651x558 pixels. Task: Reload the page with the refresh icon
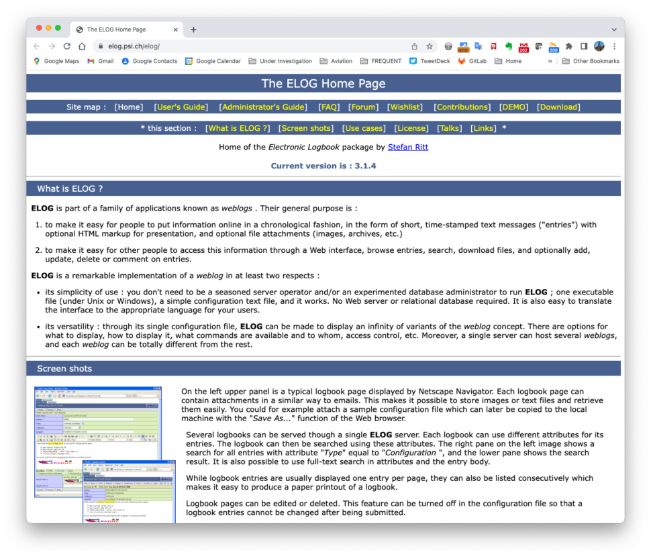pyautogui.click(x=66, y=46)
